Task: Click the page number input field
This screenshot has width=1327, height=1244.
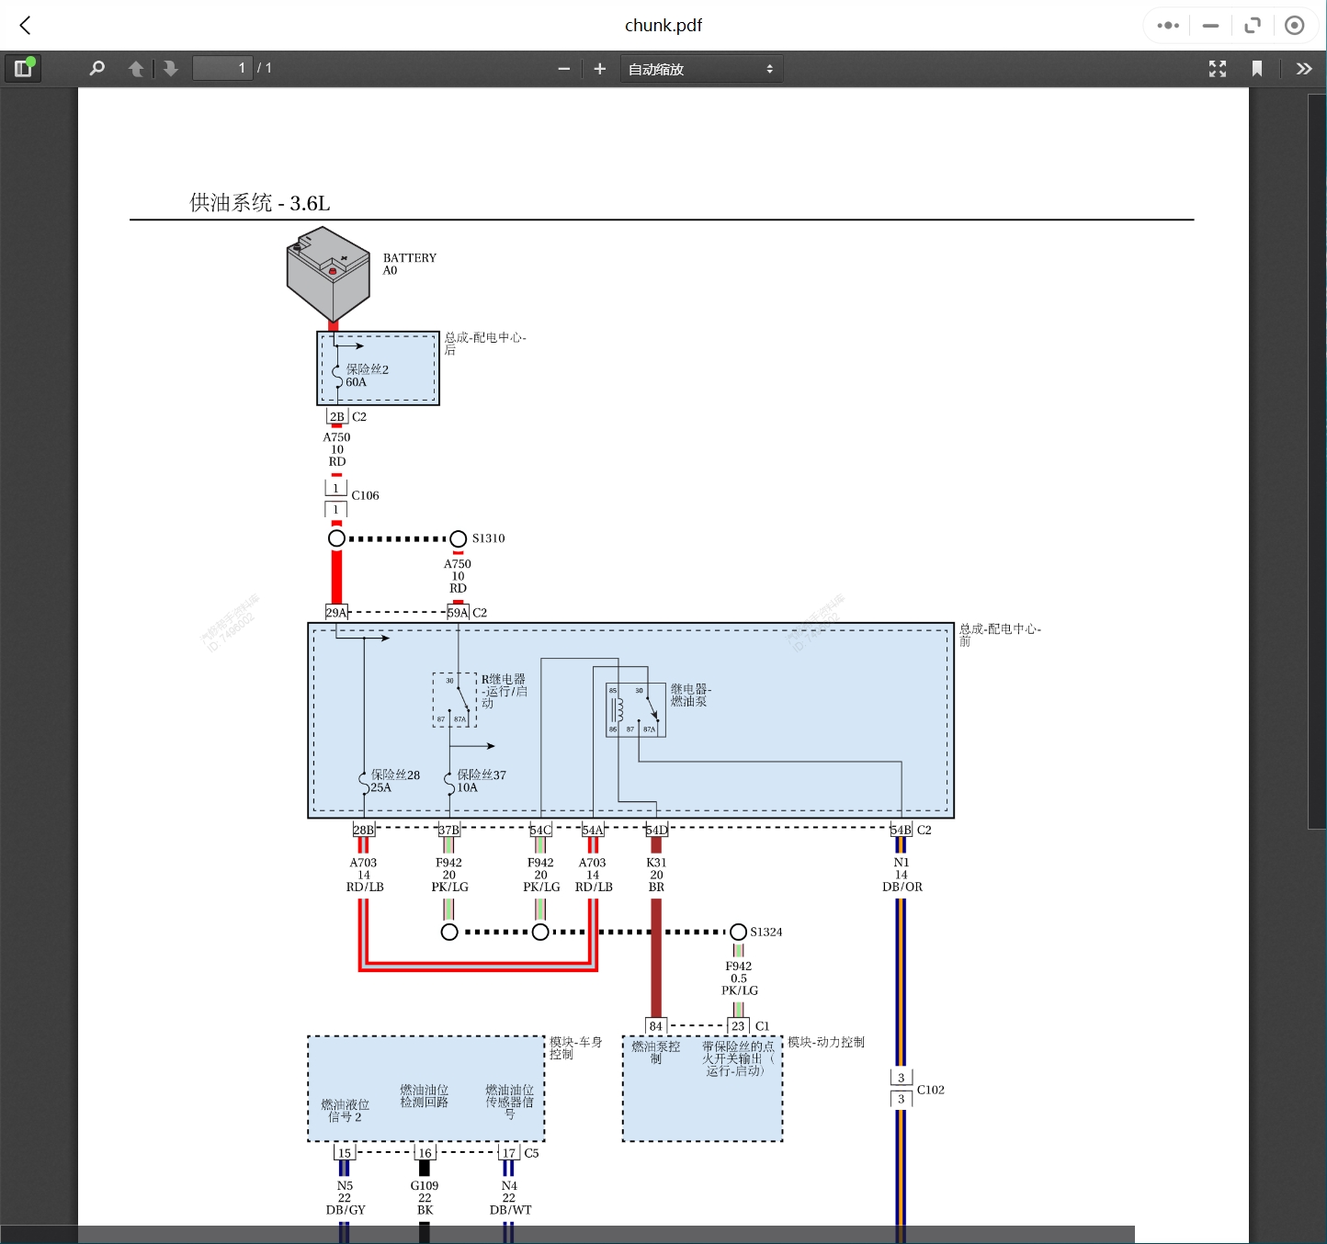Action: pyautogui.click(x=221, y=69)
